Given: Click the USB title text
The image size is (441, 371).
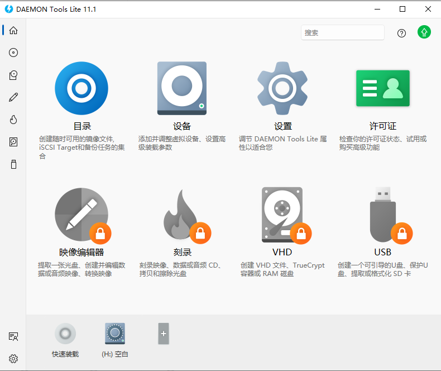Looking at the screenshot, I should [x=382, y=252].
